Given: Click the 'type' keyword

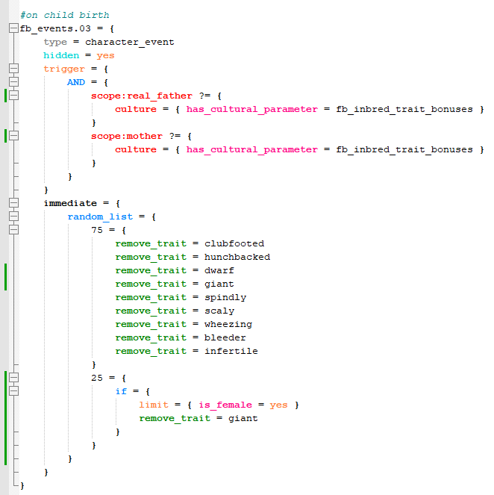Looking at the screenshot, I should pos(55,43).
